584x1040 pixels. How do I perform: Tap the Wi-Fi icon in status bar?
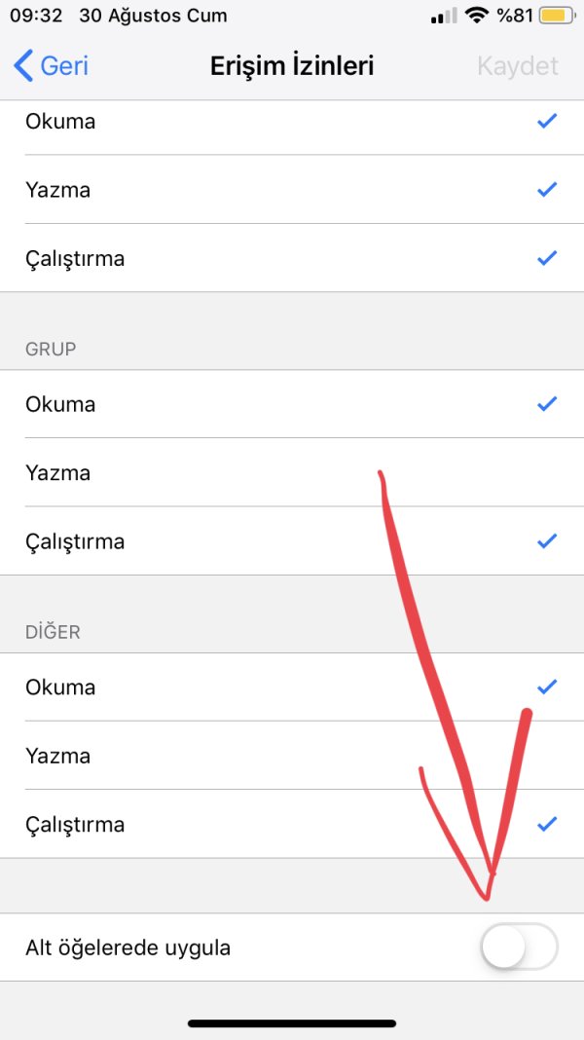click(476, 17)
